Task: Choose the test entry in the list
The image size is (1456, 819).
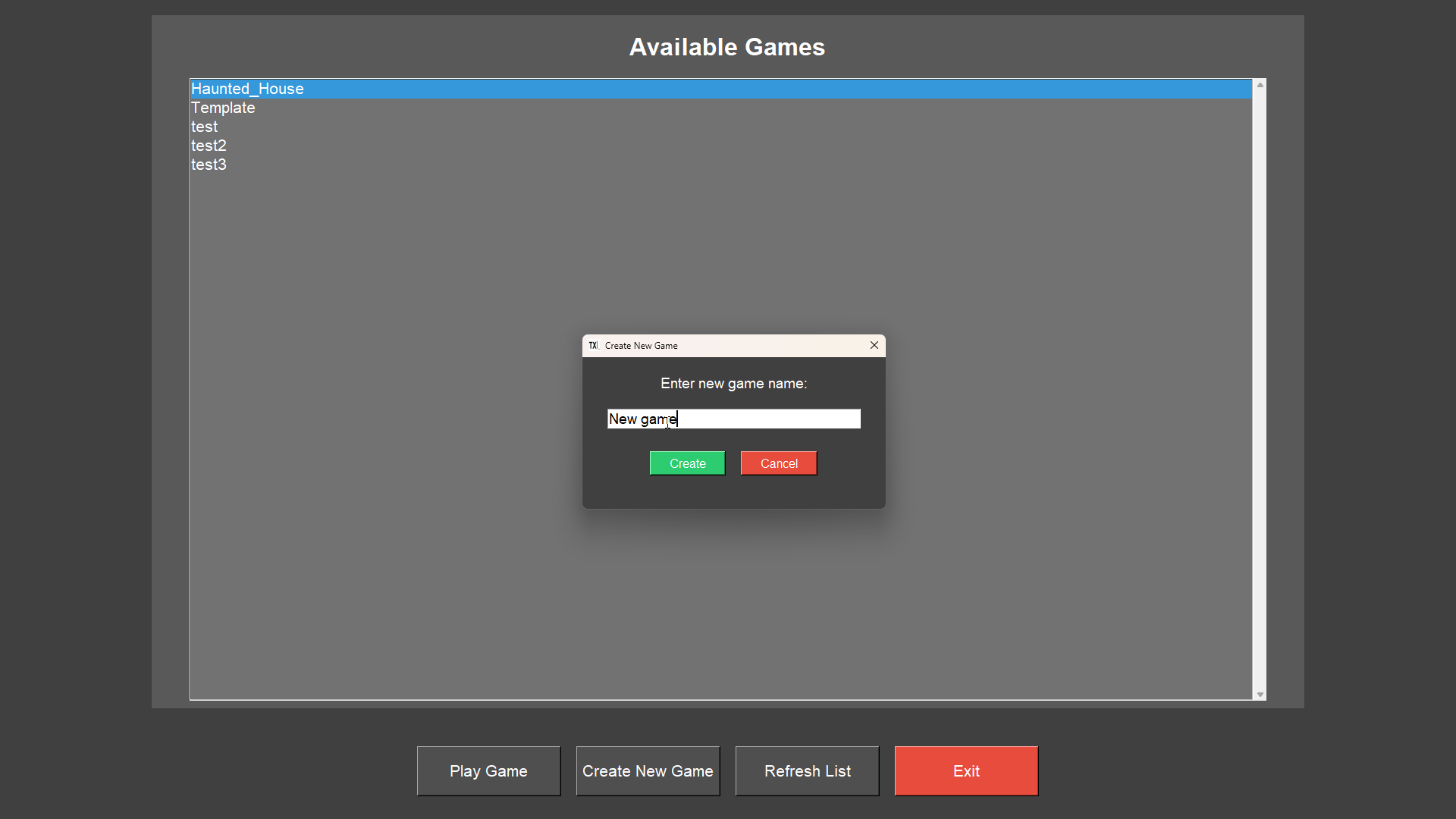Action: pyautogui.click(x=204, y=127)
